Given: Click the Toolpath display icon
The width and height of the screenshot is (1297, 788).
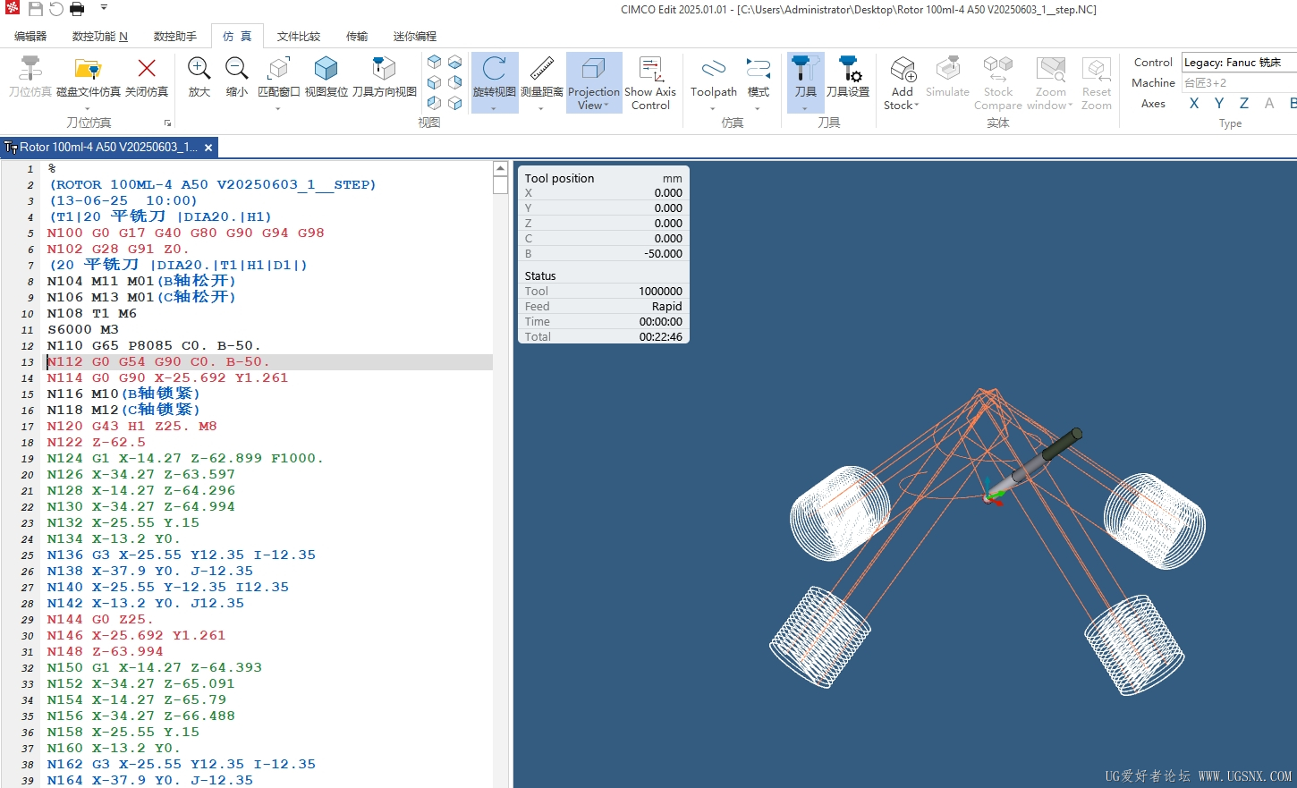Looking at the screenshot, I should coord(714,68).
